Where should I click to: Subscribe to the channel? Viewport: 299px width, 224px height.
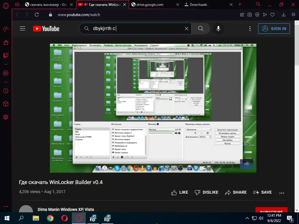(271, 210)
